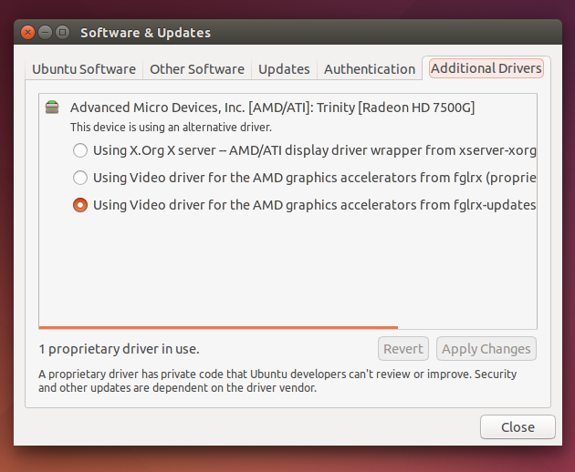Click the '1 proprietary driver in use.' status
This screenshot has width=575, height=472.
point(120,349)
